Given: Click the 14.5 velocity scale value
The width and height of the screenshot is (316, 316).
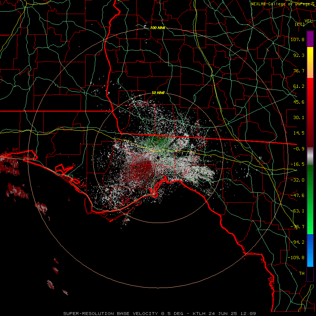Looking at the screenshot, I should (299, 133).
